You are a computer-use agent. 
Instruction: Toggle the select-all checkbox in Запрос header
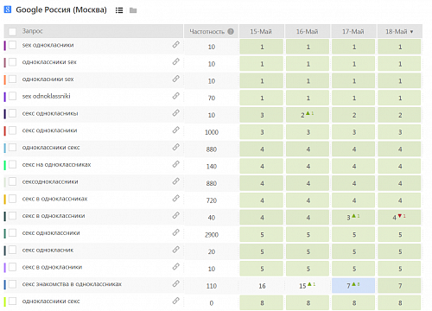pyautogui.click(x=12, y=31)
